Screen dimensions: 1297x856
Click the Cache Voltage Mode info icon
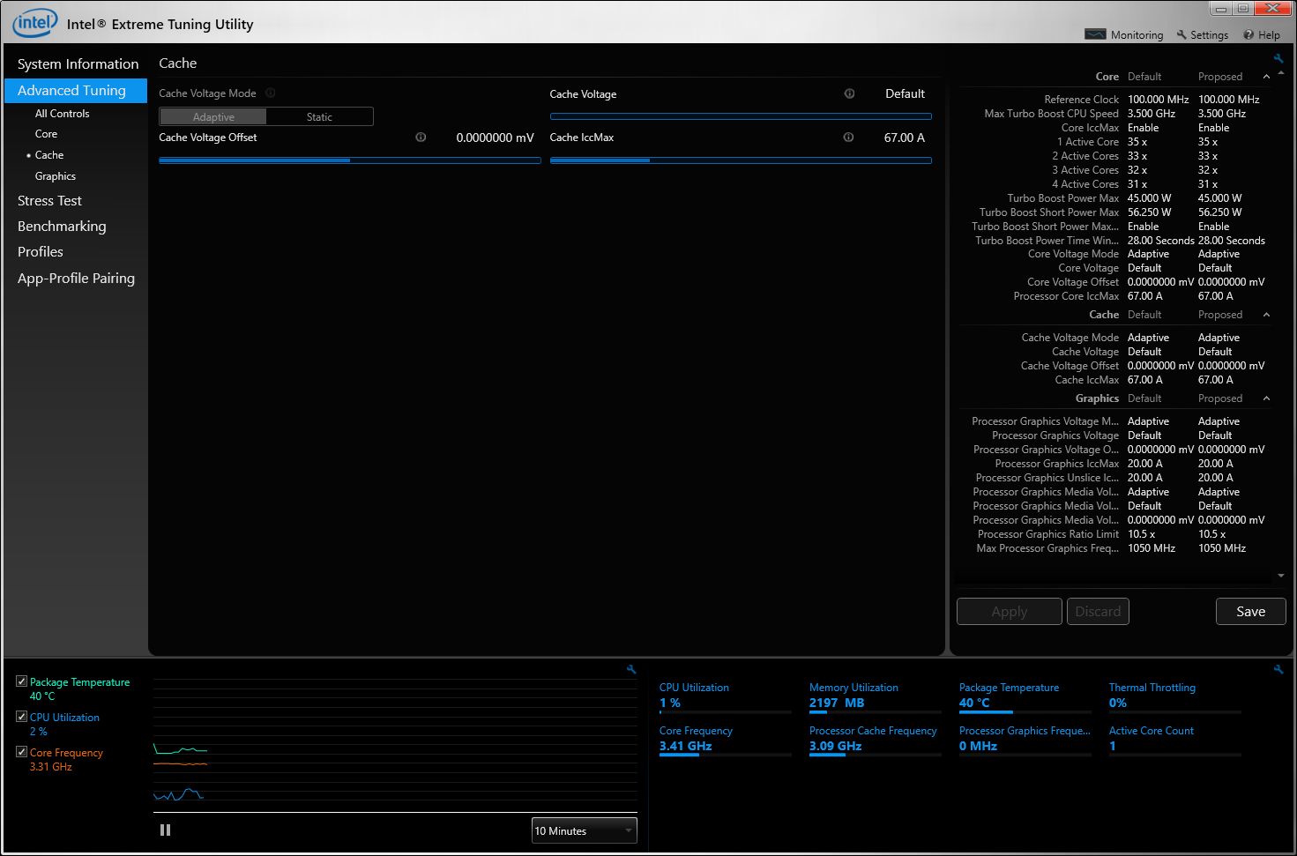tap(271, 93)
